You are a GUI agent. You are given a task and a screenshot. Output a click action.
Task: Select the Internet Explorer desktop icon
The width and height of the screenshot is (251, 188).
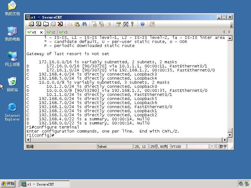pos(12,112)
